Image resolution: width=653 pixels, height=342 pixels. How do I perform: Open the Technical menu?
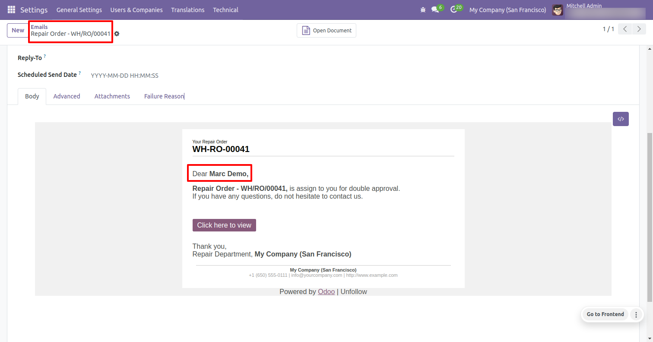(225, 9)
